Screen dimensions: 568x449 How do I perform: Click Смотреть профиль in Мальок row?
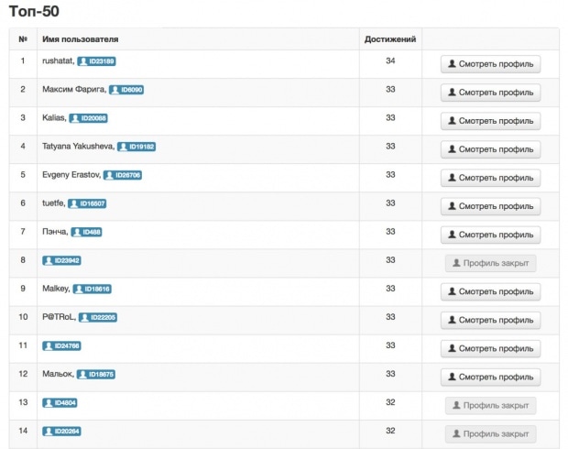tap(490, 377)
